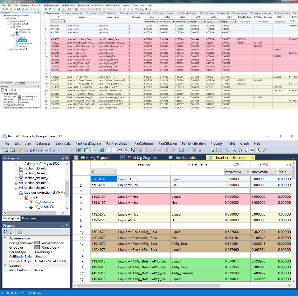Toggle the pin on lower Workspace panel
The width and height of the screenshot is (298, 296).
pyautogui.click(x=63, y=158)
